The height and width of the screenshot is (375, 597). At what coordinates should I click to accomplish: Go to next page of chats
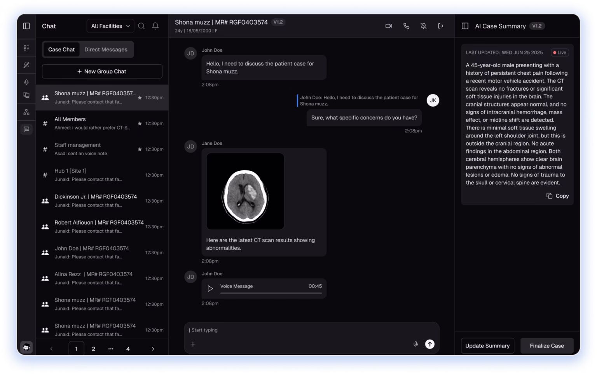pyautogui.click(x=153, y=349)
